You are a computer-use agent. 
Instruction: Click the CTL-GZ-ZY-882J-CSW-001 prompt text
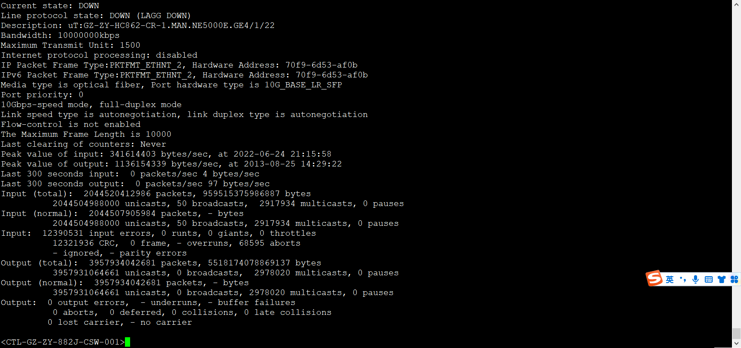[62, 342]
